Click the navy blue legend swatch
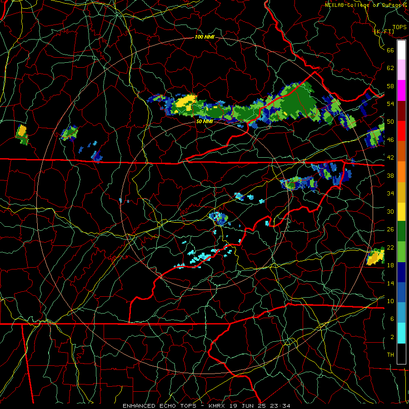409x409 pixels. 401,272
